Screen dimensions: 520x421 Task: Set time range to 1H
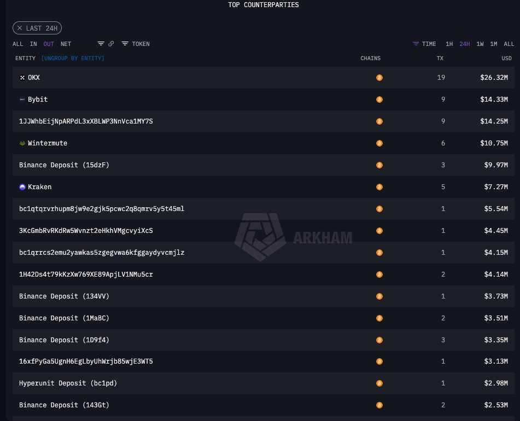449,44
